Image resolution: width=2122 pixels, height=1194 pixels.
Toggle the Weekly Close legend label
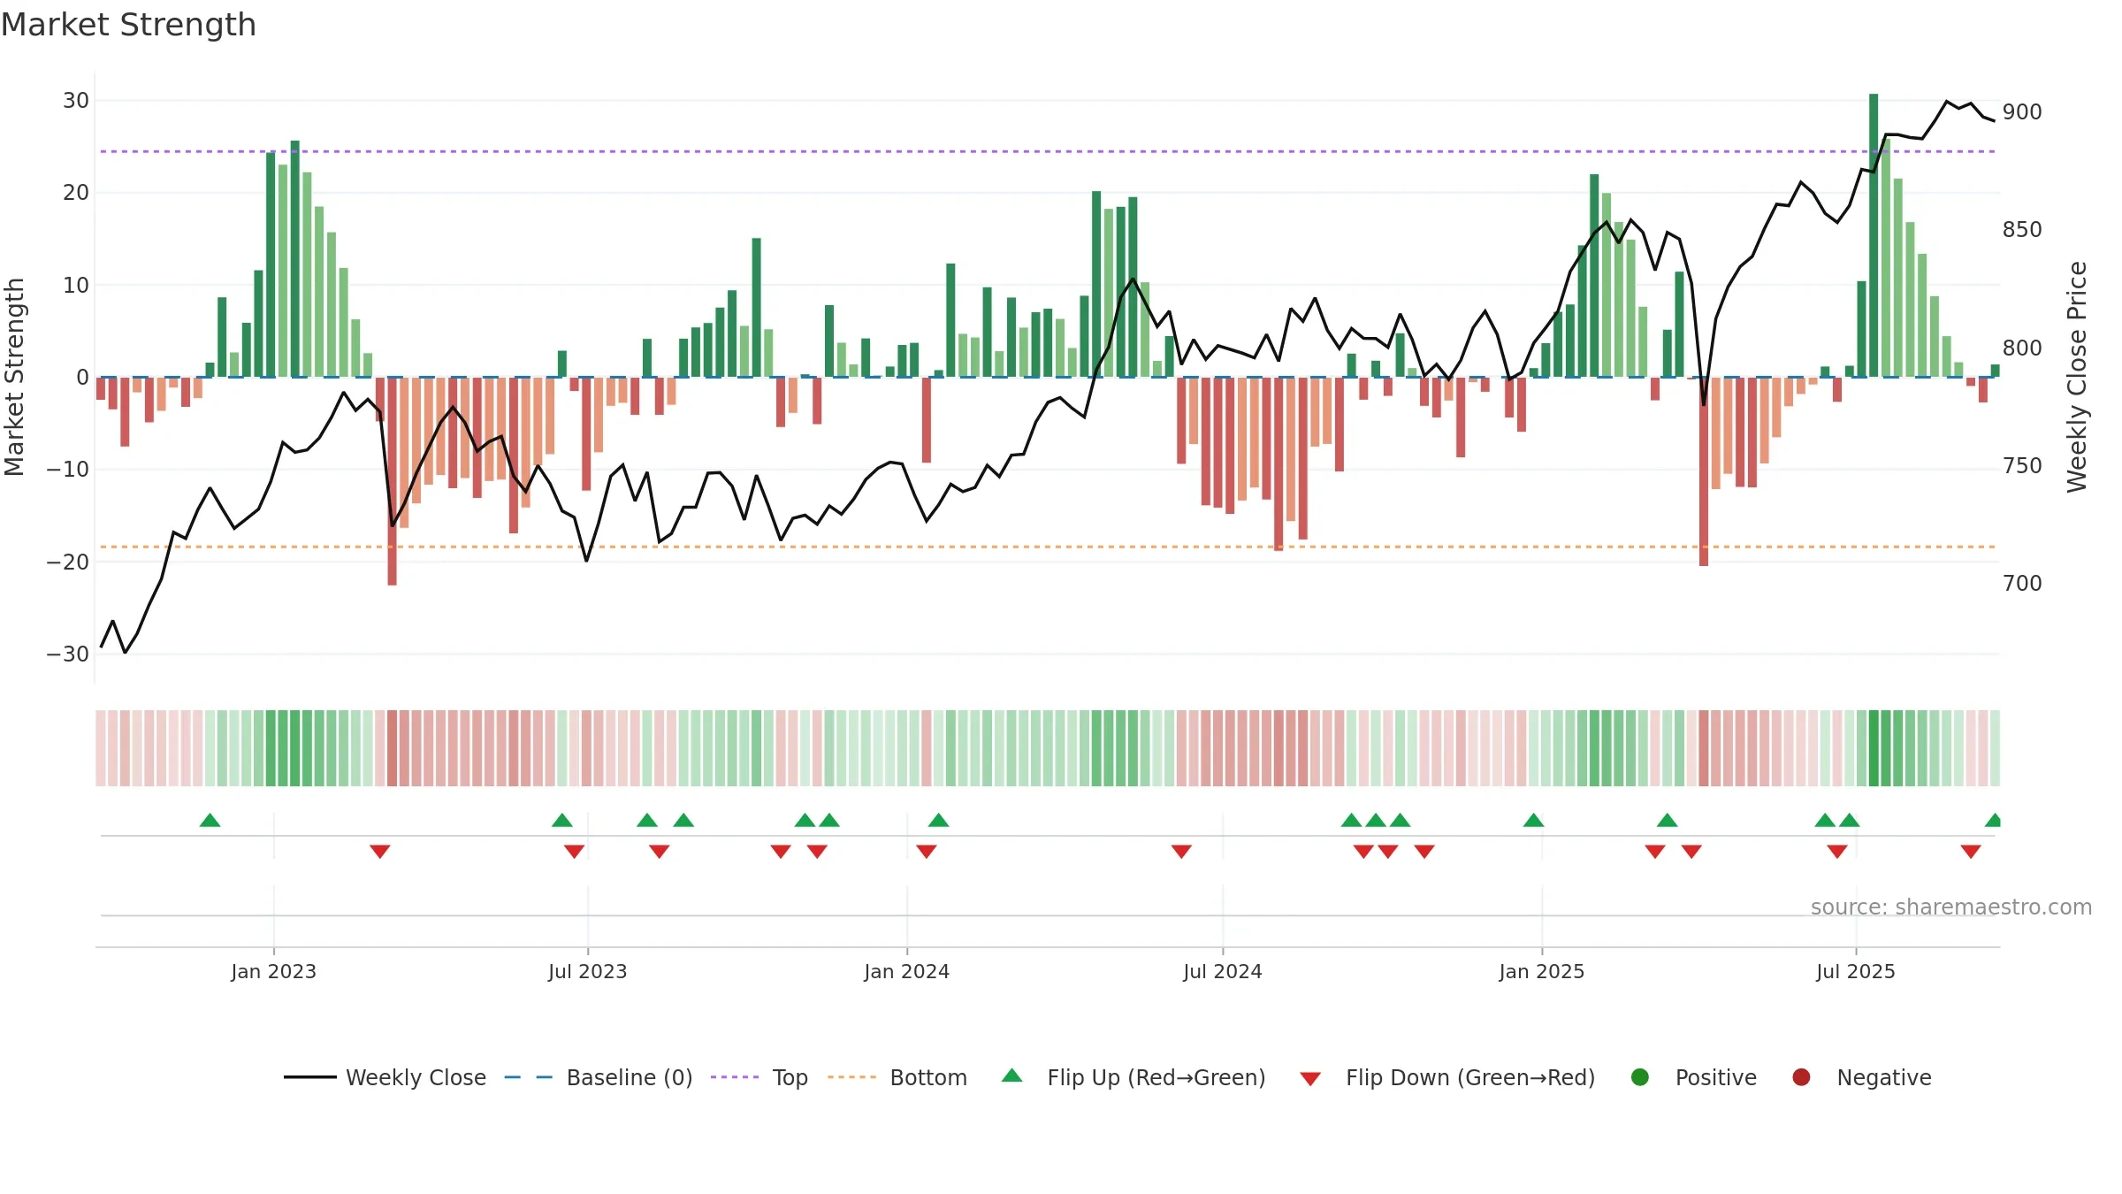416,1077
